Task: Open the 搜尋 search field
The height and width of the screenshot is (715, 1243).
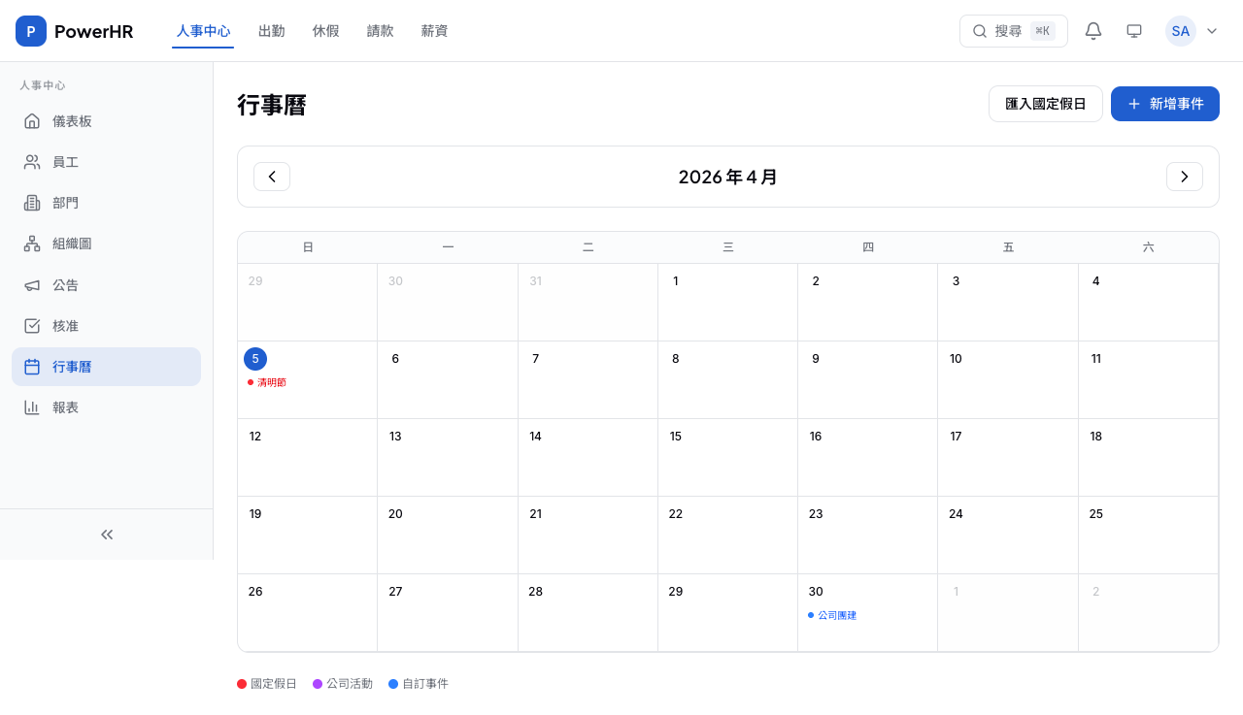Action: (1013, 31)
